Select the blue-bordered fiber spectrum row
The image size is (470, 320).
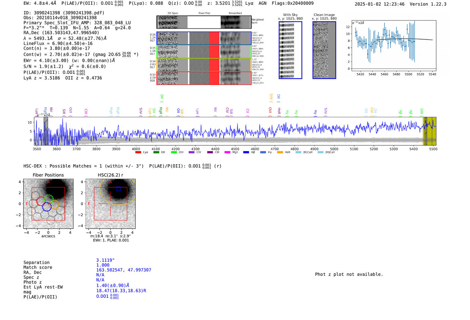[x=204, y=38]
